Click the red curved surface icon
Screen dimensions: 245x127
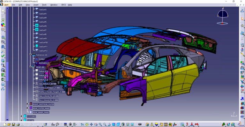[x=197, y=124]
